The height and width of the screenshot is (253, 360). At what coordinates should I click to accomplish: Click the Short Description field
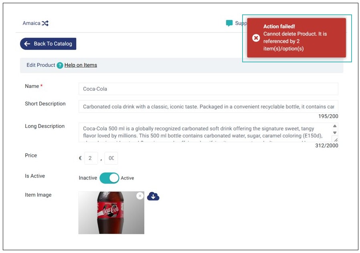(x=208, y=106)
